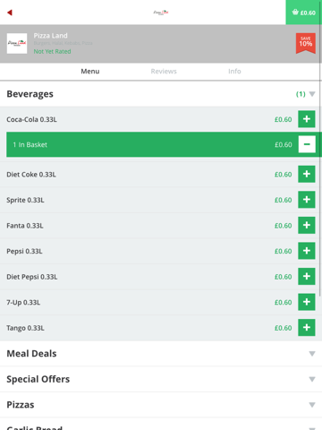Open the basket showing £0.60

coord(304,13)
